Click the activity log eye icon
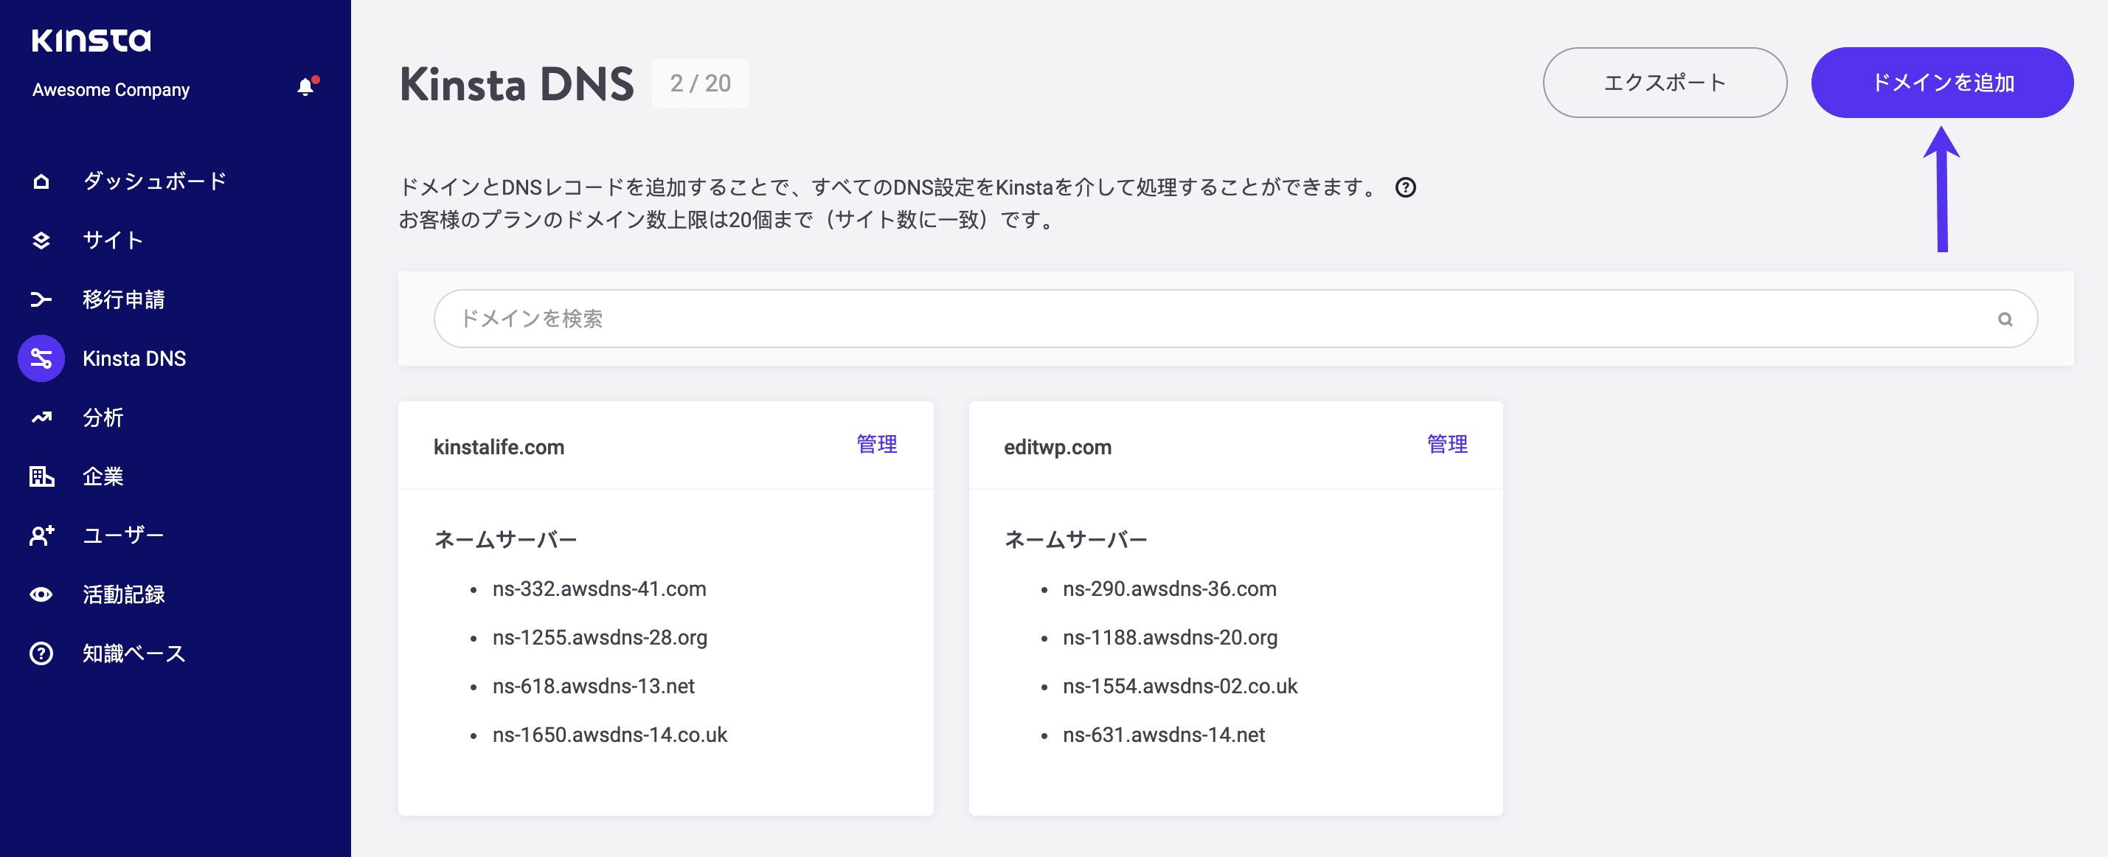The height and width of the screenshot is (857, 2108). (x=41, y=594)
